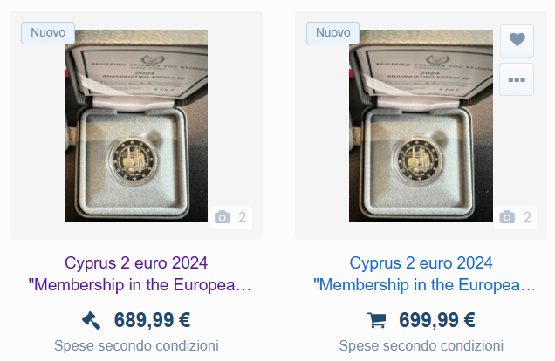Click the "Nuovo" badge on the auction listing
This screenshot has width=555, height=361.
(48, 32)
